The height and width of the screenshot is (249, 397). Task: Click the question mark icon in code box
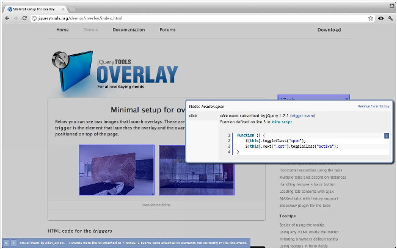[x=387, y=135]
